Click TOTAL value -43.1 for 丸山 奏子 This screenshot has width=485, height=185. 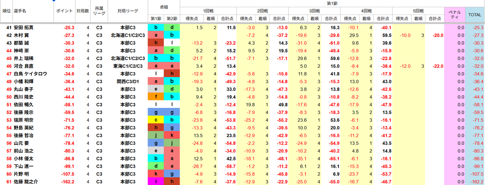478,89
